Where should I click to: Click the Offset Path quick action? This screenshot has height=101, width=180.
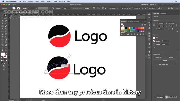coord(158,57)
